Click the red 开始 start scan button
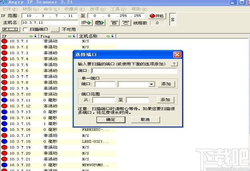Screen dimensions: 250x171 click(x=157, y=16)
